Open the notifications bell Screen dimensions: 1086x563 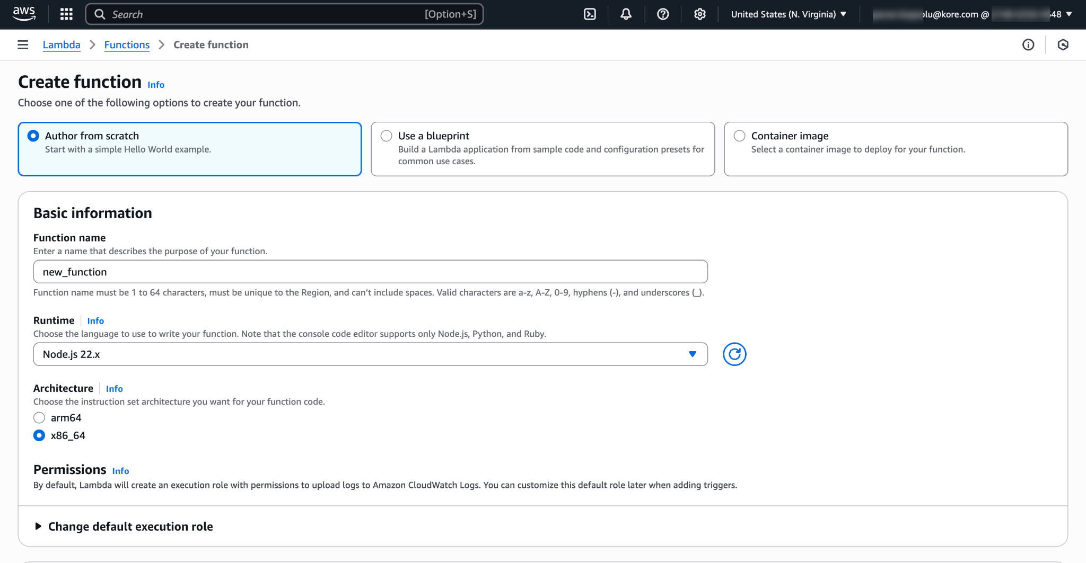(626, 14)
